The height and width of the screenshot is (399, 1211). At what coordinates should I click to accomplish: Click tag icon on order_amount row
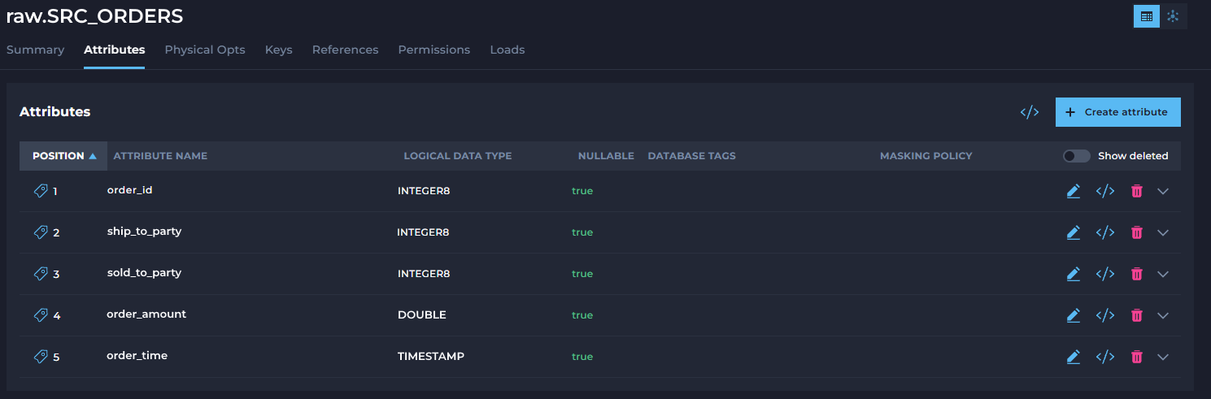(41, 315)
